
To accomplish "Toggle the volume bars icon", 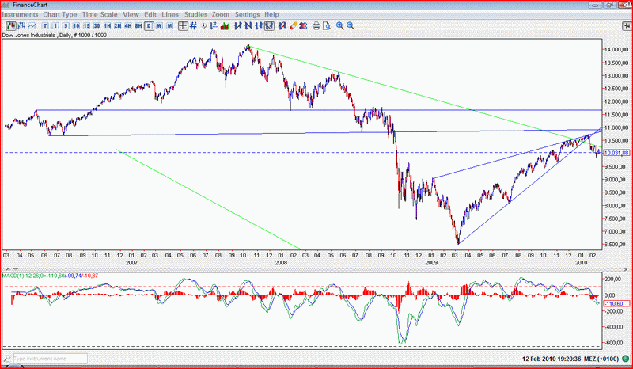I will click(x=225, y=26).
